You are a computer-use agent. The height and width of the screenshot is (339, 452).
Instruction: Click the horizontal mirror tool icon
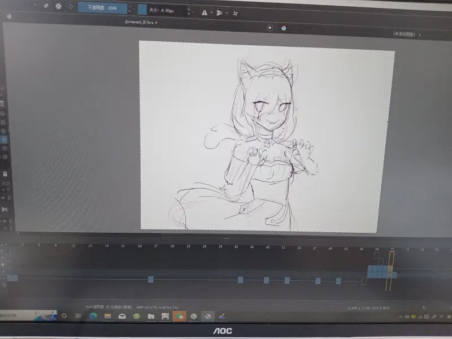pos(205,12)
